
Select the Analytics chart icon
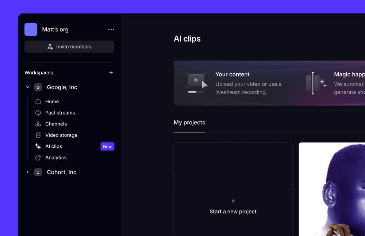pyautogui.click(x=38, y=158)
